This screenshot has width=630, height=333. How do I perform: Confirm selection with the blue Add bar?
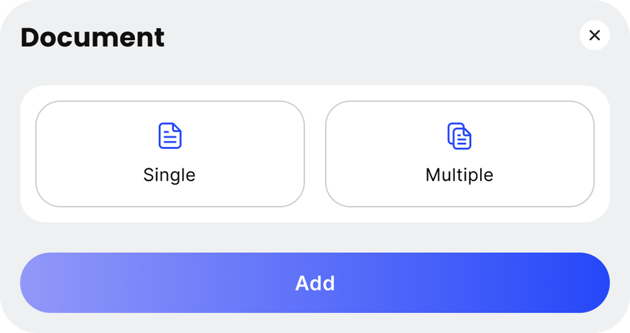tap(315, 283)
